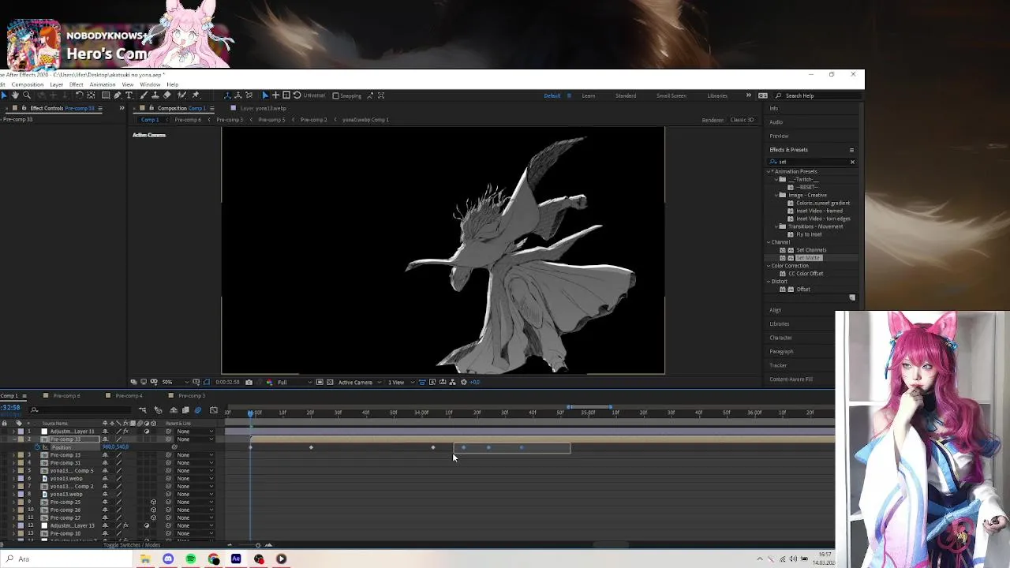
Task: Open Pre-comp 5 in breadcrumb navigator
Action: pos(271,120)
